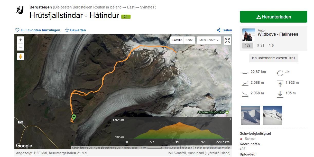This screenshot has height=157, width=314.
Task: Rate the trail via Bewerten star
Action: tap(75, 30)
